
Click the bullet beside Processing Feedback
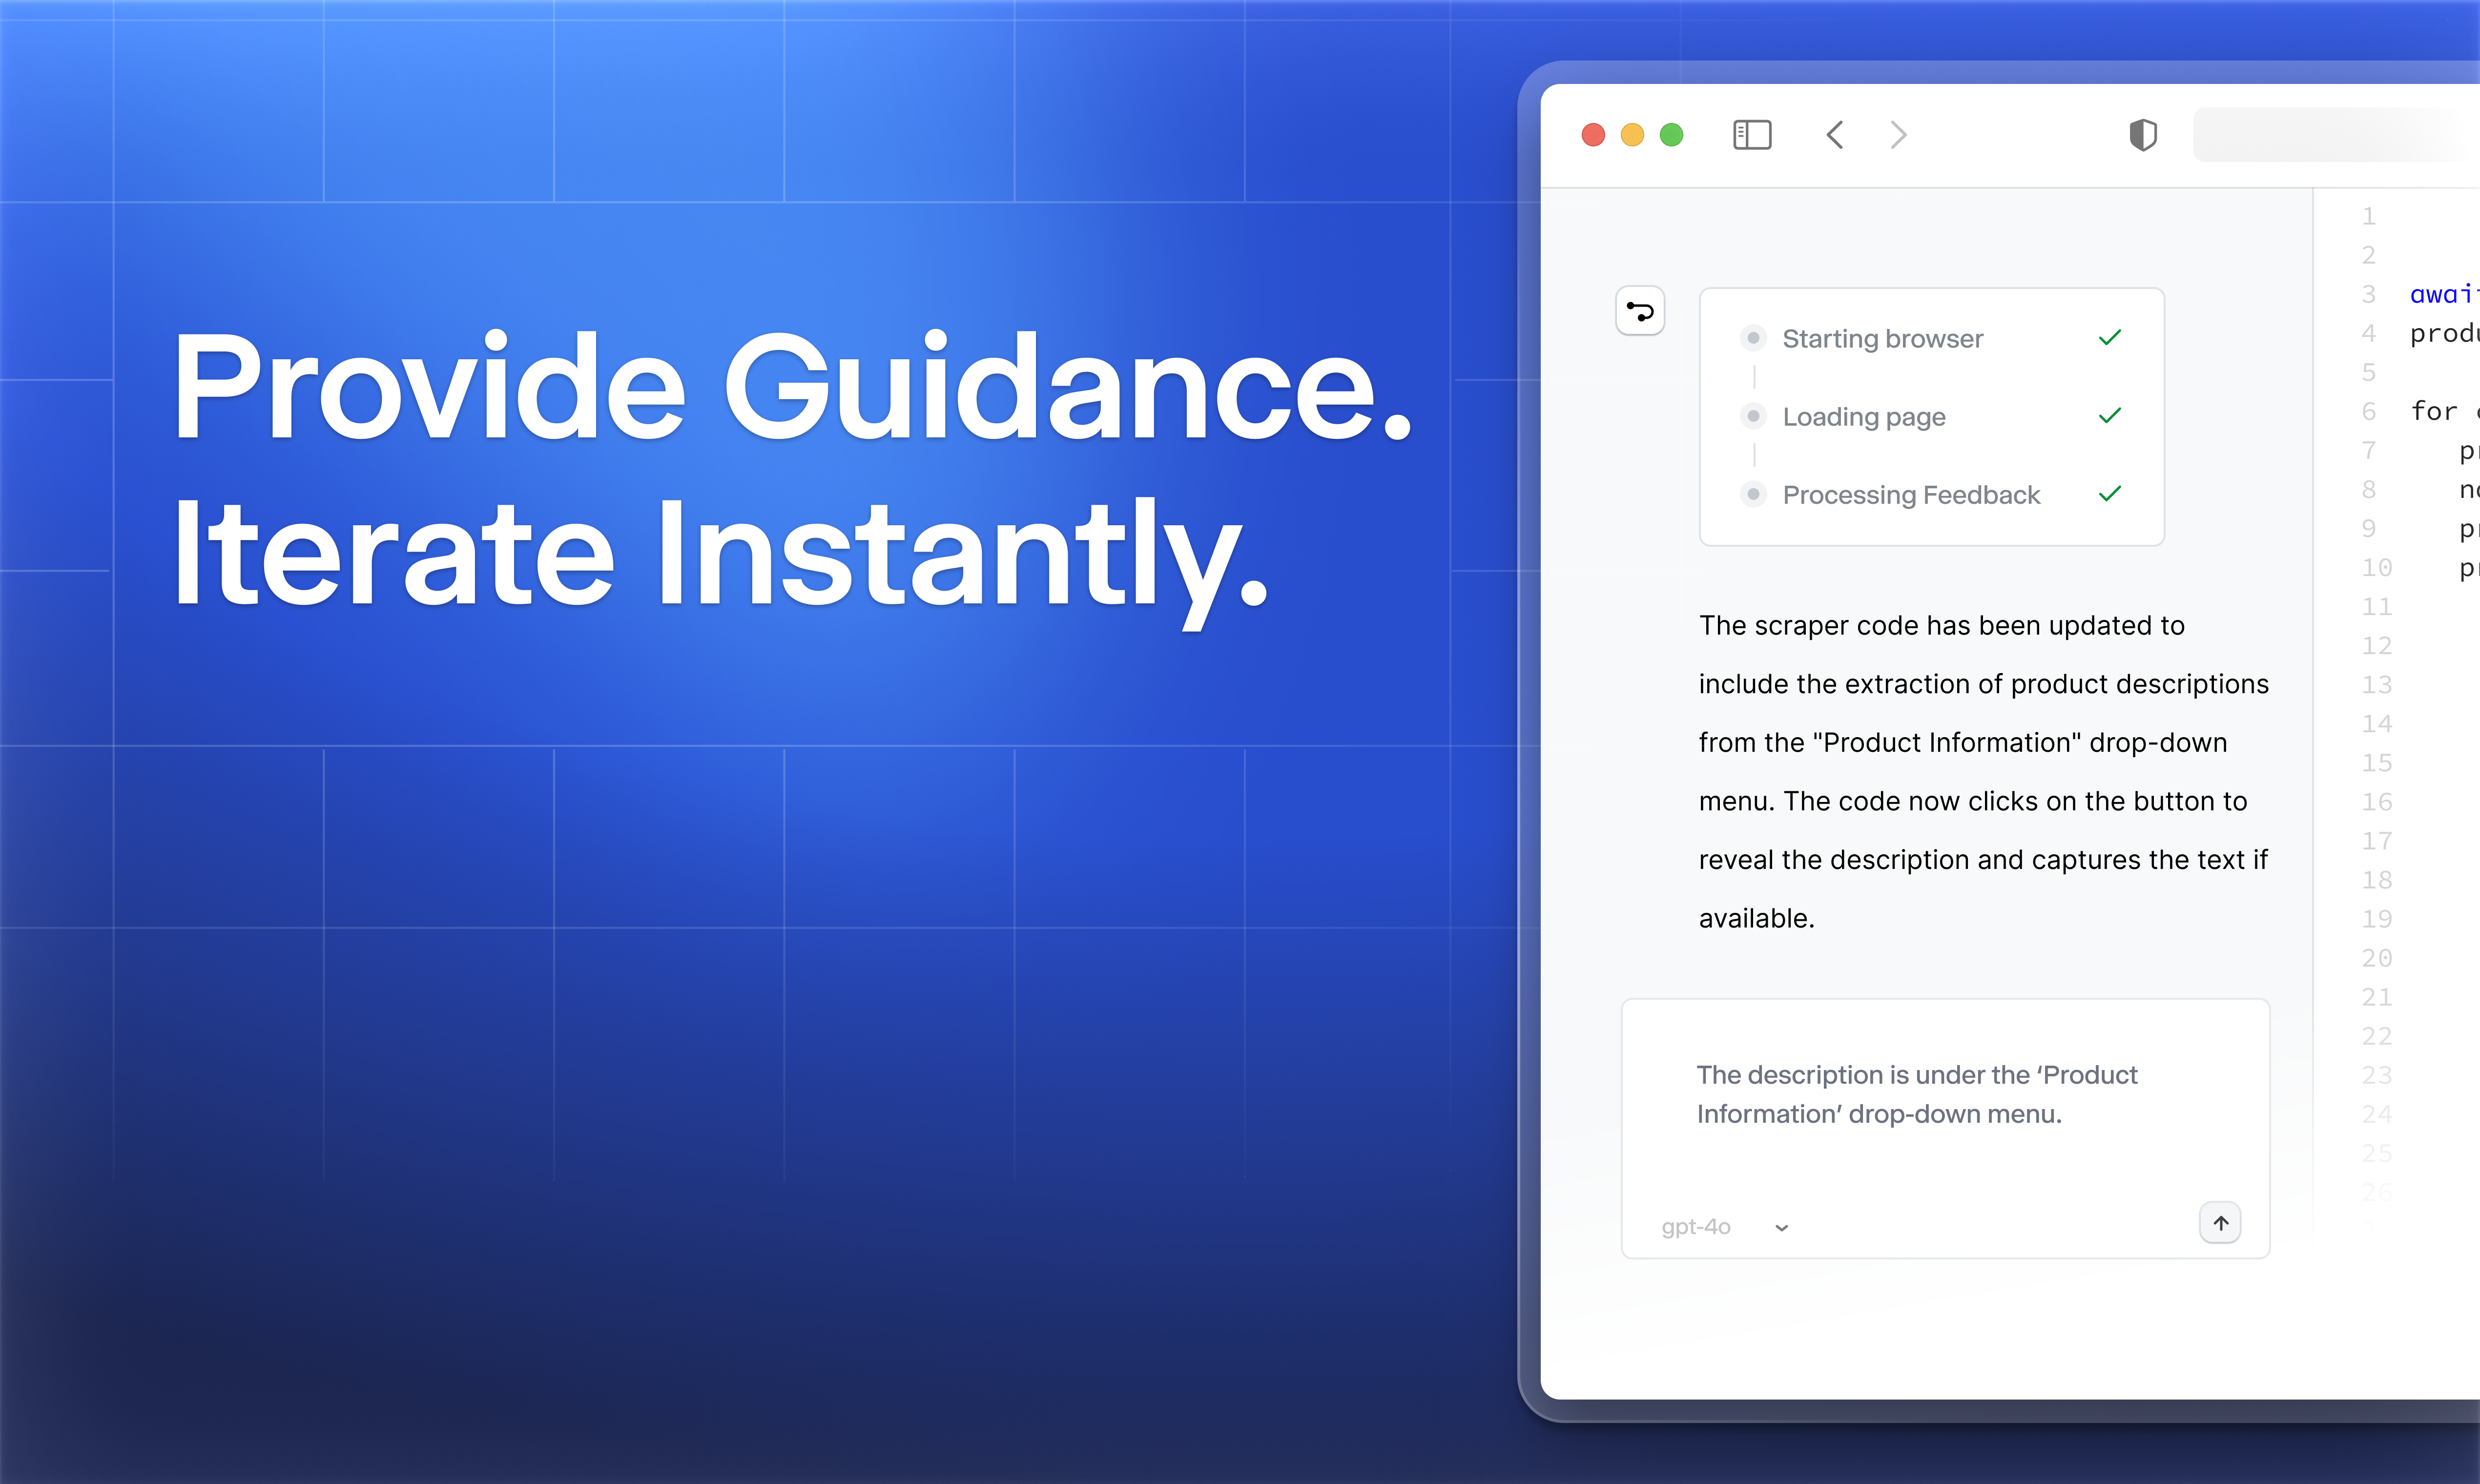click(x=1753, y=494)
